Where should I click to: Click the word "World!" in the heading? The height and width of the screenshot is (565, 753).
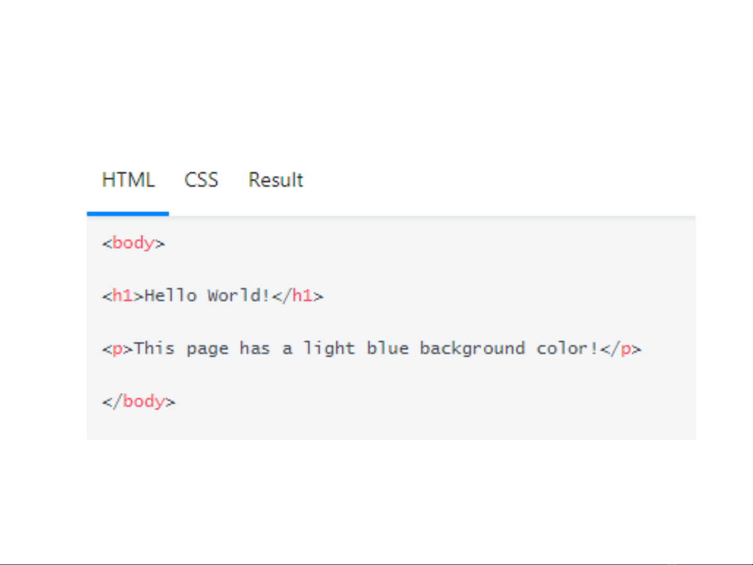coord(239,296)
